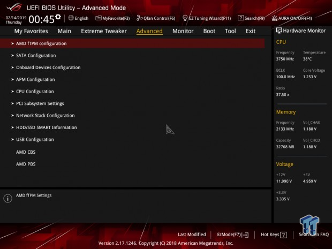
Task: Expand PCI Subsystem Settings arrow
Action: 12,103
